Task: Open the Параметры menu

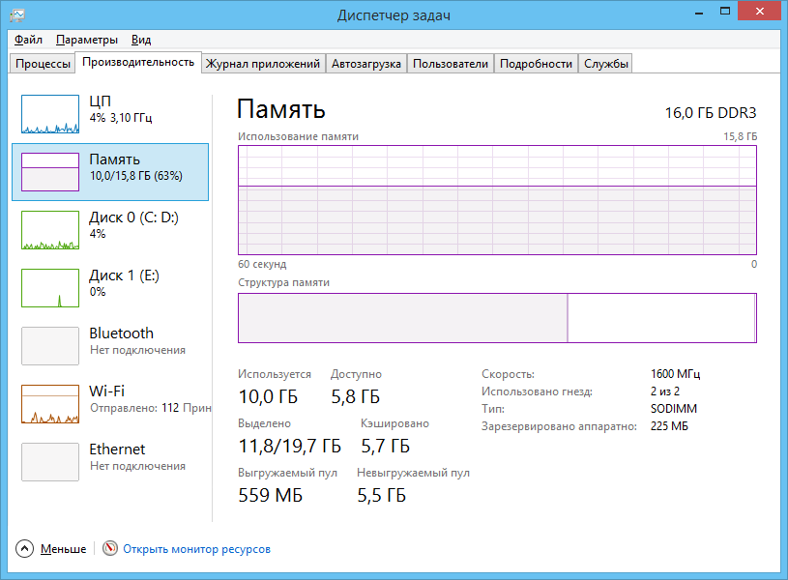Action: tap(87, 40)
